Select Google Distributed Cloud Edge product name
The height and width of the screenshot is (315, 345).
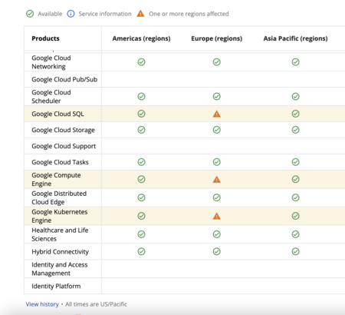tap(59, 197)
